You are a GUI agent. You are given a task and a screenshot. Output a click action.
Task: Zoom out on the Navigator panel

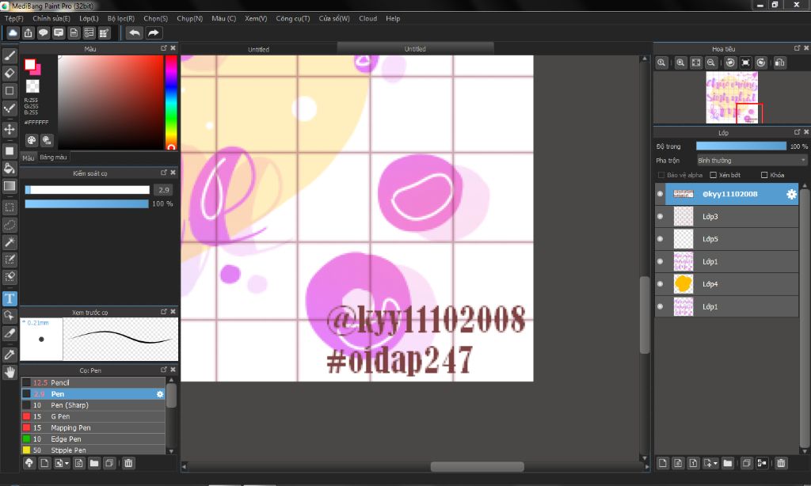click(711, 63)
